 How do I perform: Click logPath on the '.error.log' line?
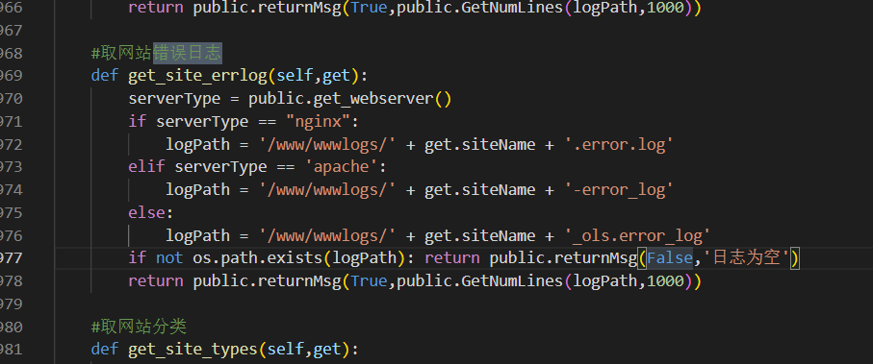(197, 144)
